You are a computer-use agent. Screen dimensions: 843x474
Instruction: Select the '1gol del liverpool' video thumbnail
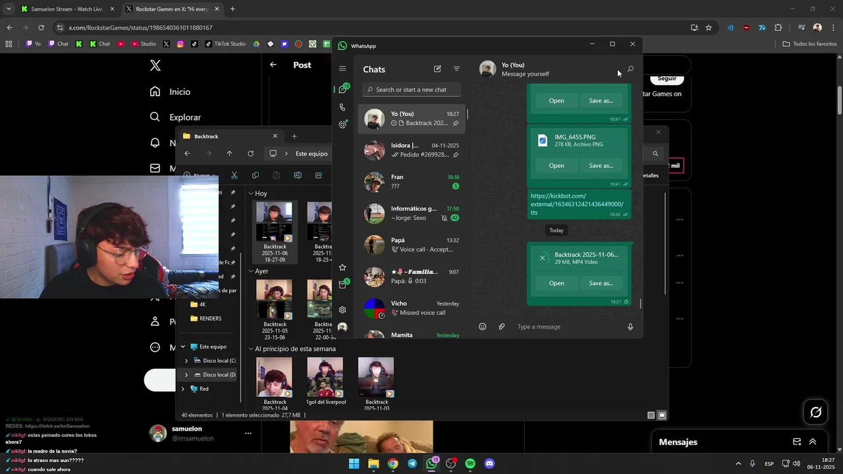325,378
